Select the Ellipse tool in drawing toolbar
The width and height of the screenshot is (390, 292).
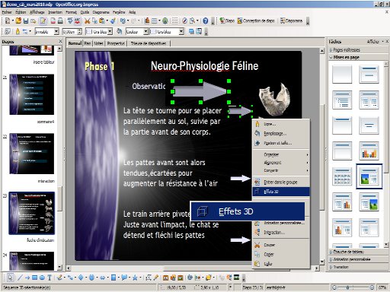[42, 278]
